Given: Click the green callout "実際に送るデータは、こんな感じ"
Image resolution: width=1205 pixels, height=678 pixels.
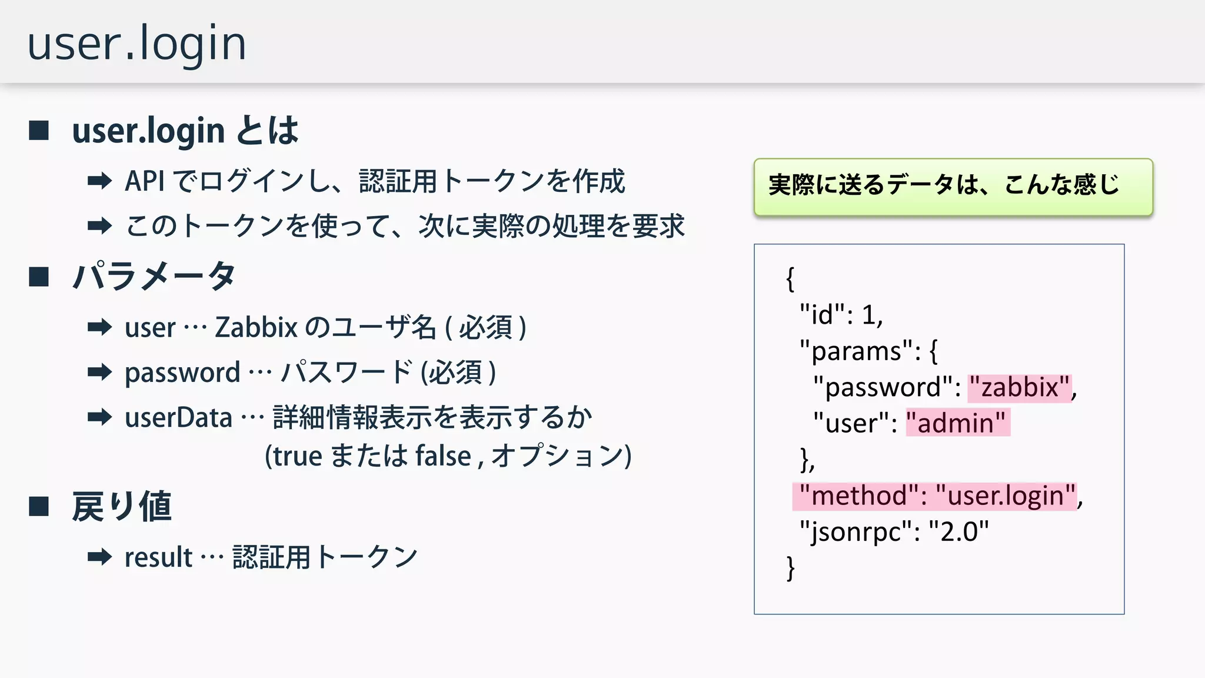Looking at the screenshot, I should point(953,187).
